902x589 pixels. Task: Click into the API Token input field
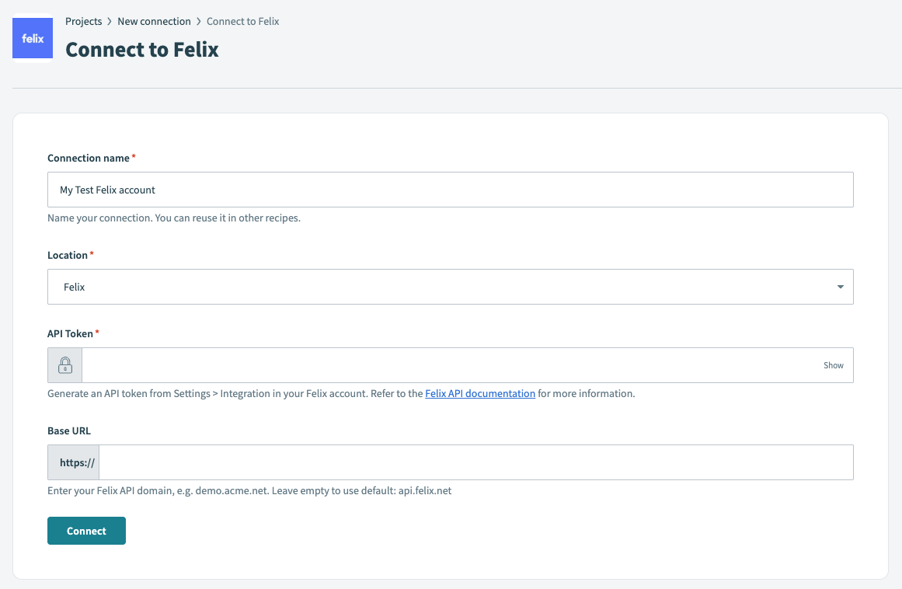coord(451,365)
